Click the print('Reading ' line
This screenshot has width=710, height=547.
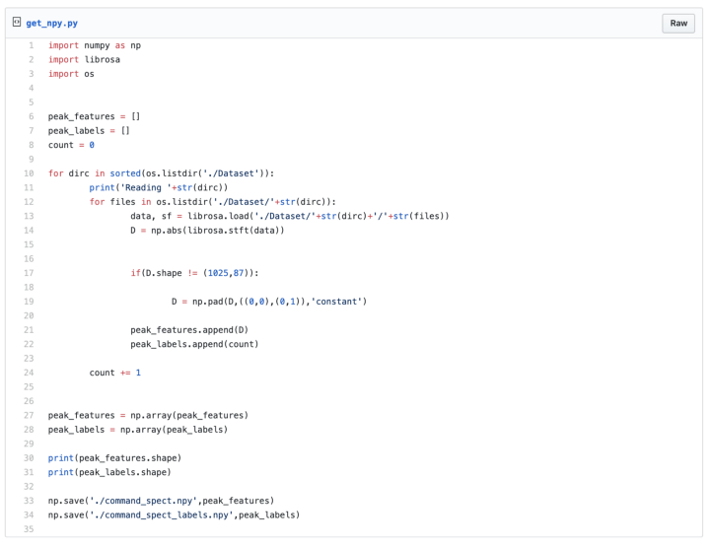click(159, 187)
